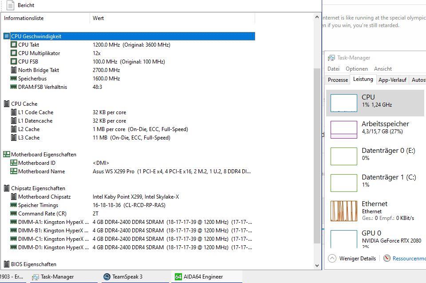Screen dimensions: 426x283
Task: Click the report scrollbar up arrow
Action: tap(317, 17)
